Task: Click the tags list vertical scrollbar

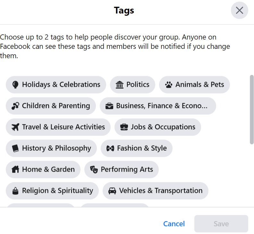Action: tap(252, 109)
